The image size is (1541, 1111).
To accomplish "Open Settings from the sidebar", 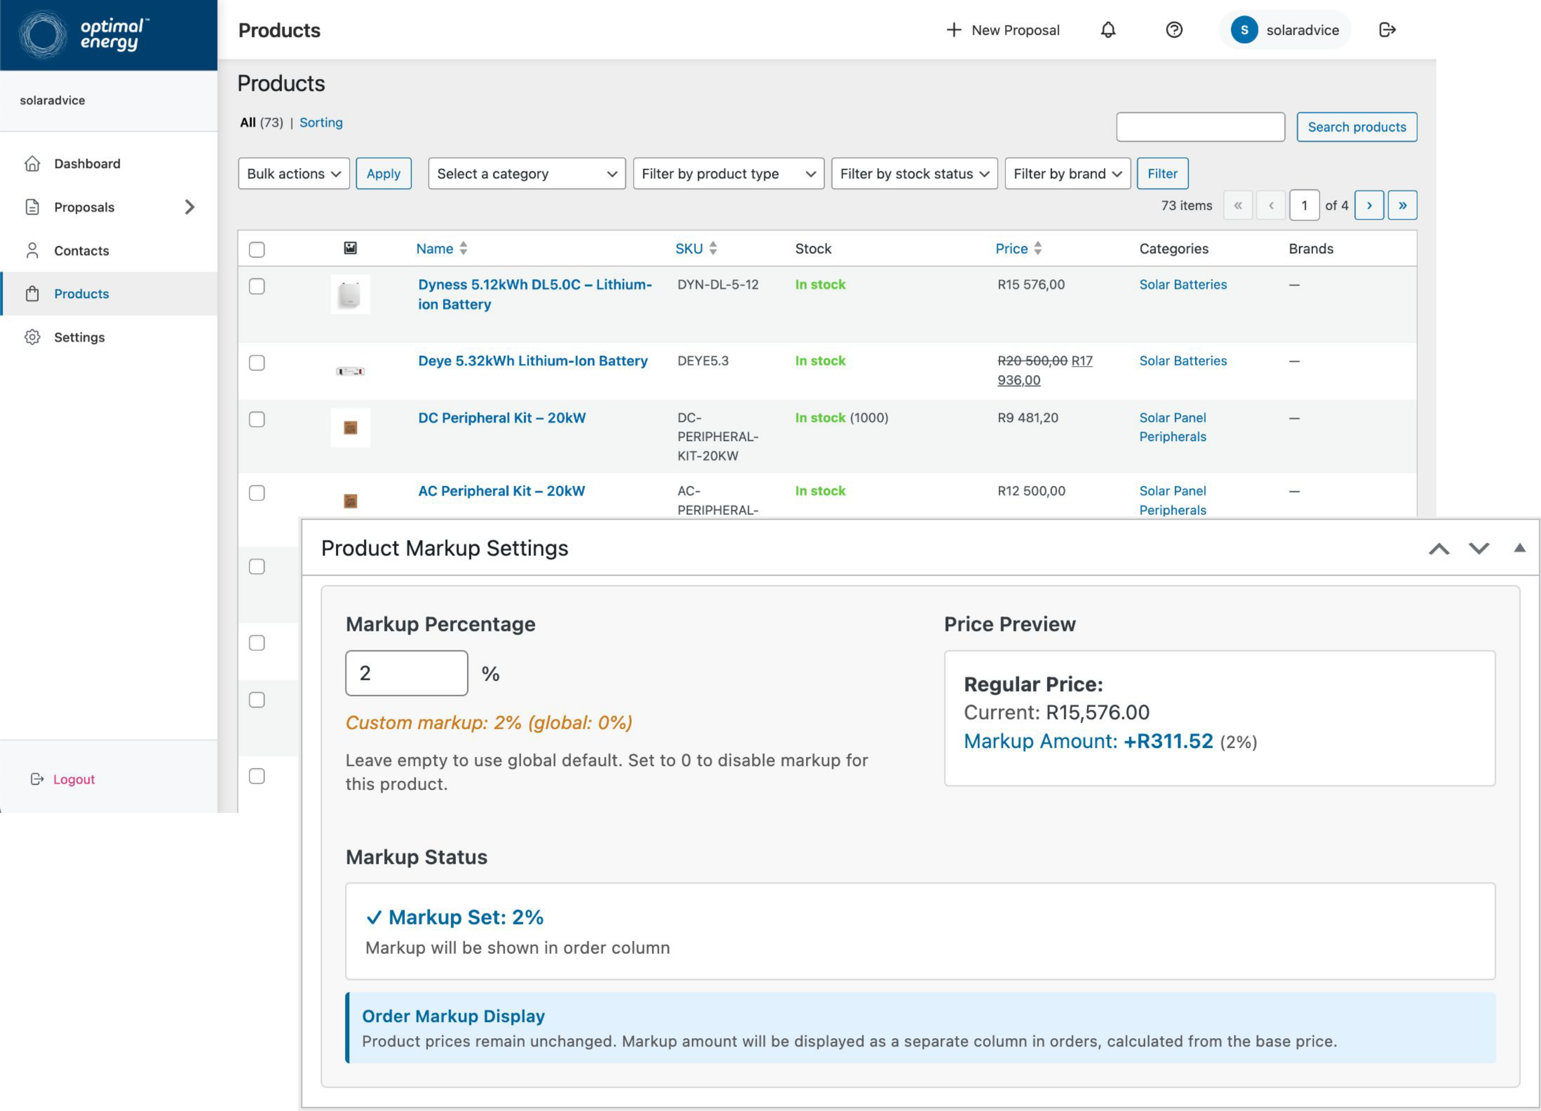I will click(79, 337).
